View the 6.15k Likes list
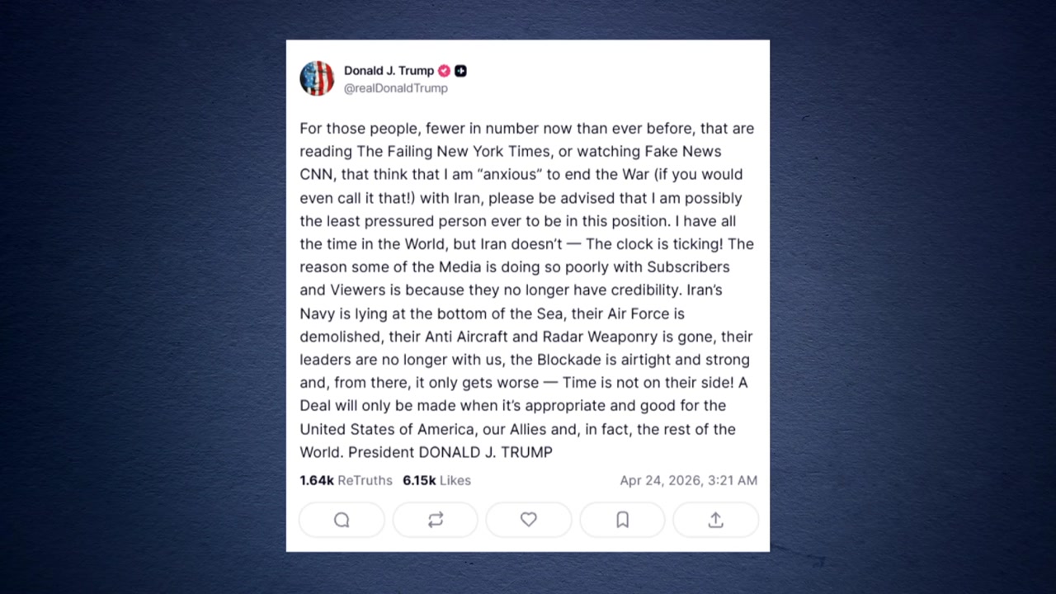This screenshot has height=594, width=1056. [436, 480]
